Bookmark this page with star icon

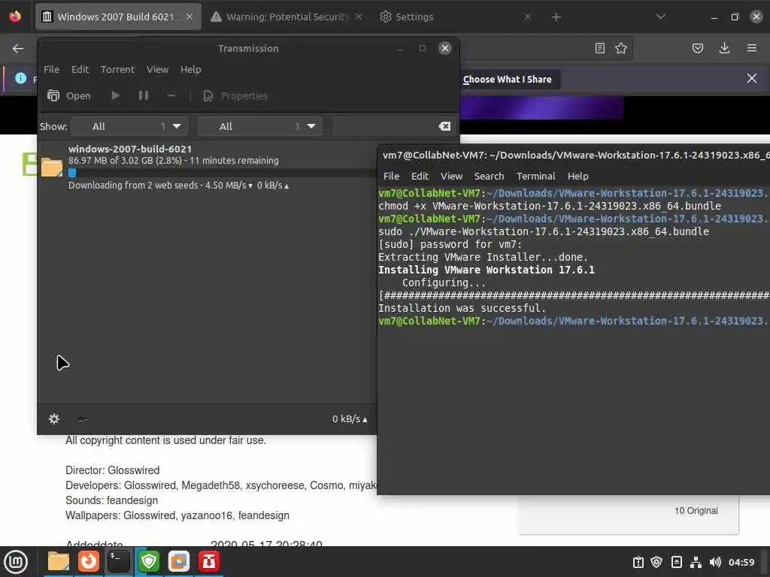[621, 48]
